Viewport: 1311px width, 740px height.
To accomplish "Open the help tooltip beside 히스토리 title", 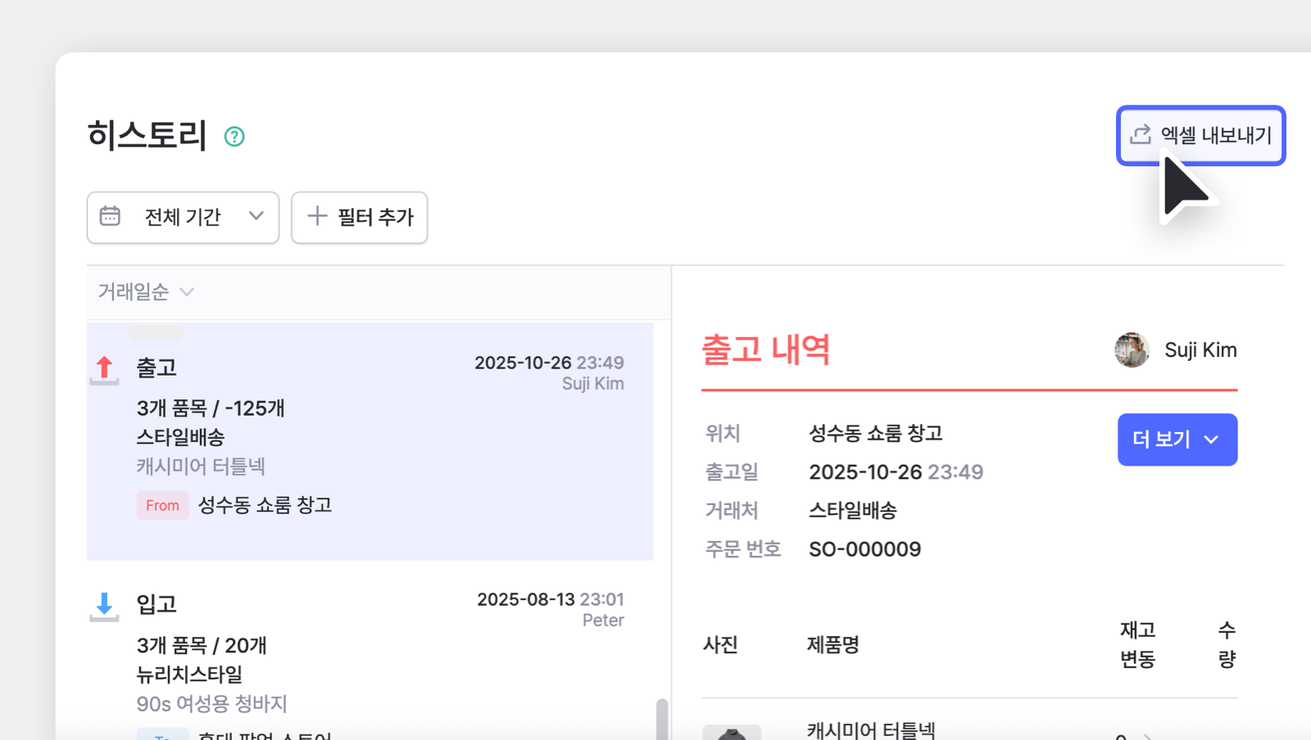I will coord(234,136).
